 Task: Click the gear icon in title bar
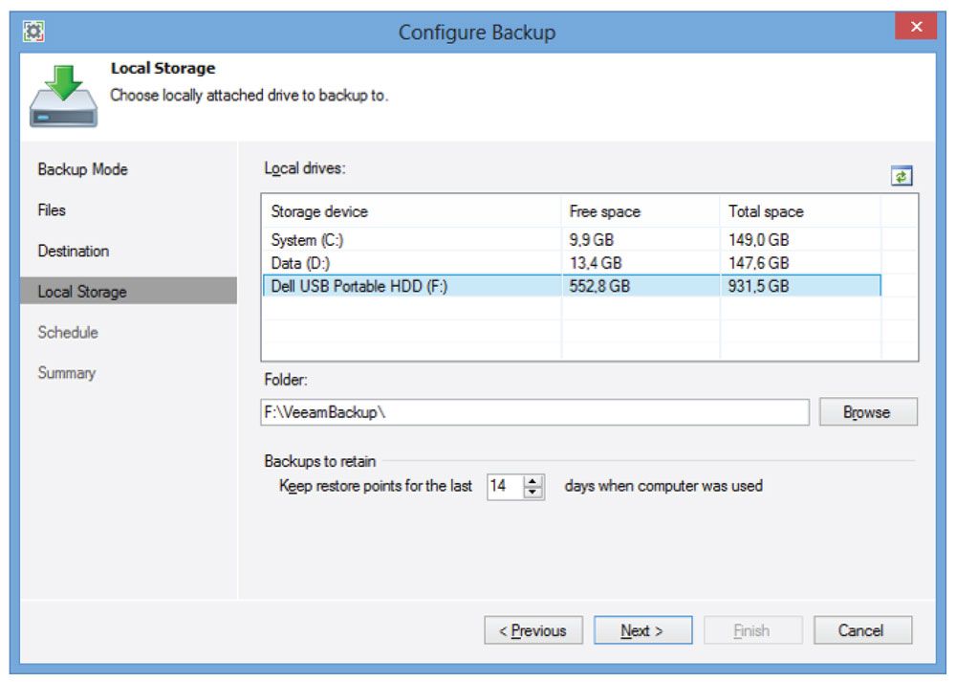34,30
